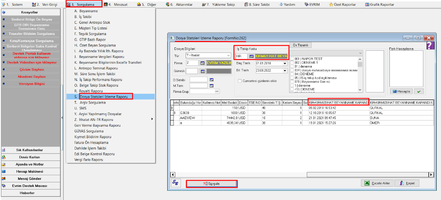Open the Bit.Tarih date dropdown
The image size is (441, 200).
tap(285, 70)
